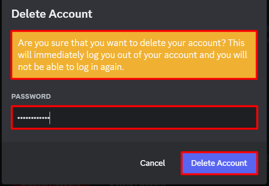Viewport: 269px width, 186px height.
Task: Select the PASSWORD field label
Action: click(31, 96)
